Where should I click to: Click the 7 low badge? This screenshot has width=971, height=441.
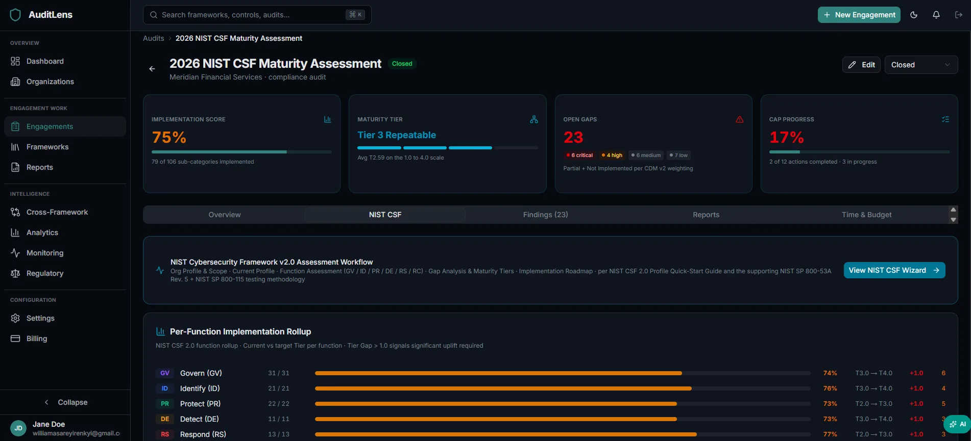click(x=679, y=155)
